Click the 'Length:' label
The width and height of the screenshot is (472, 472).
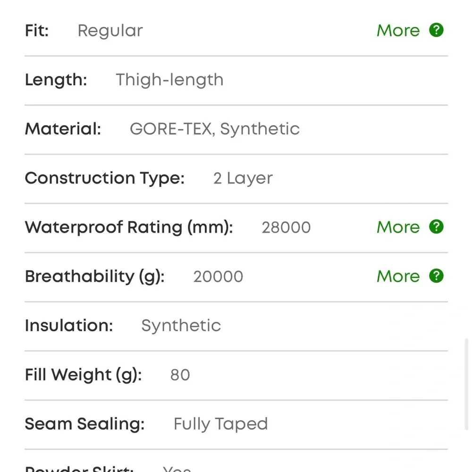pos(56,80)
